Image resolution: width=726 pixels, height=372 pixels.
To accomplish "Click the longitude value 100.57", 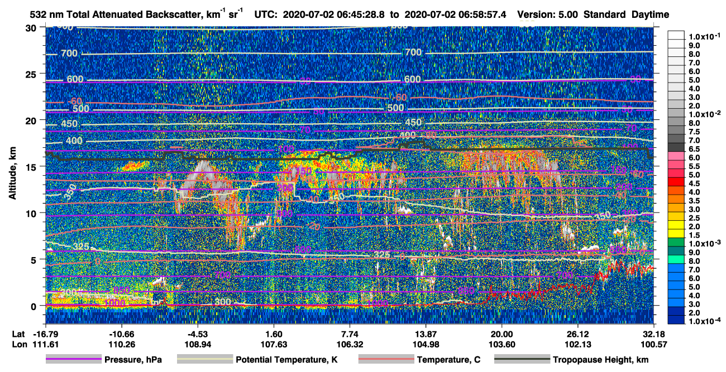I will pos(653,344).
